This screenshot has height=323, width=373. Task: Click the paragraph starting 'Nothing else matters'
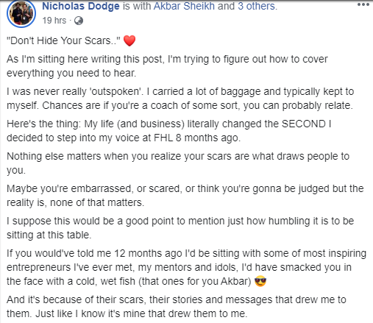178,163
